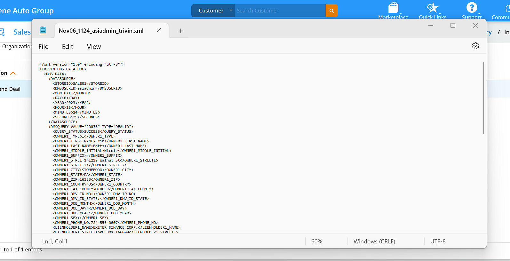Open the Marketplace shopping bag icon
510x261 pixels.
tap(393, 8)
